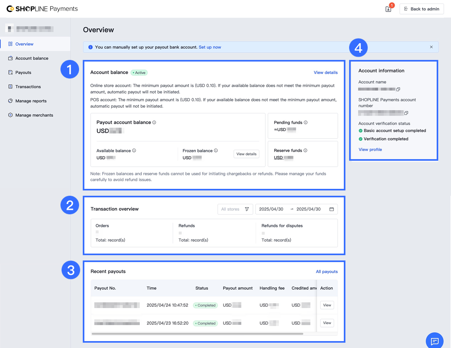Viewport: 451px width, 348px height.
Task: Show Payout account balance info tooltip
Action: click(x=154, y=122)
